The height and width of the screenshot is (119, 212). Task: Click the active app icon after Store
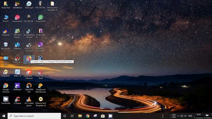click(110, 116)
